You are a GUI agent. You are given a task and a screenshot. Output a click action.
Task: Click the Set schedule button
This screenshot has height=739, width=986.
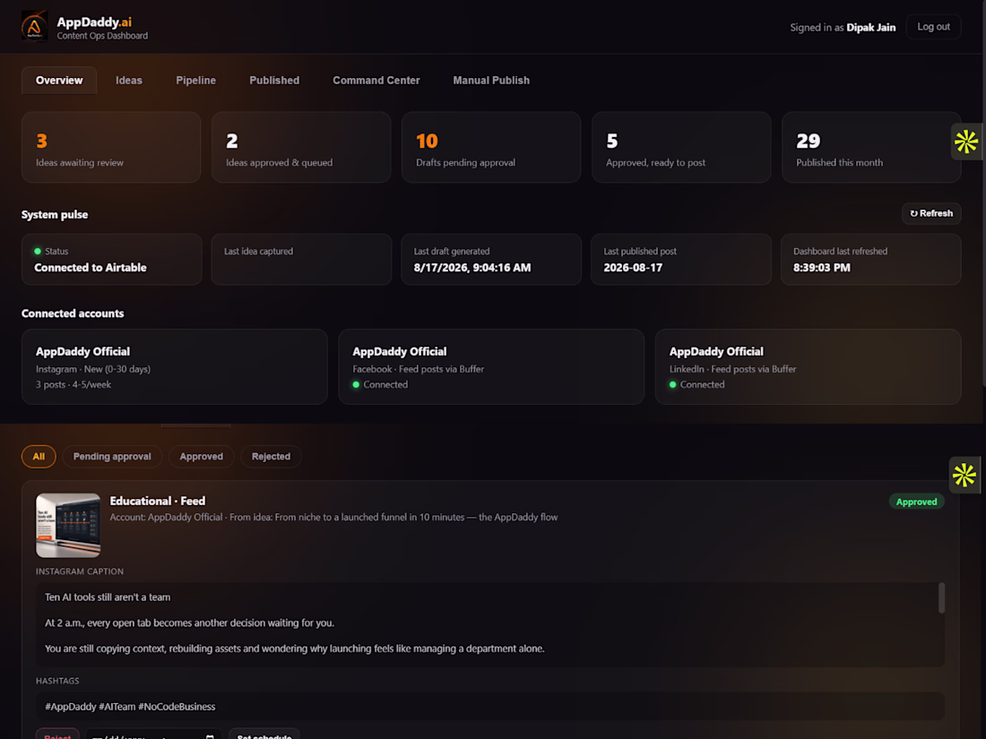(x=264, y=735)
